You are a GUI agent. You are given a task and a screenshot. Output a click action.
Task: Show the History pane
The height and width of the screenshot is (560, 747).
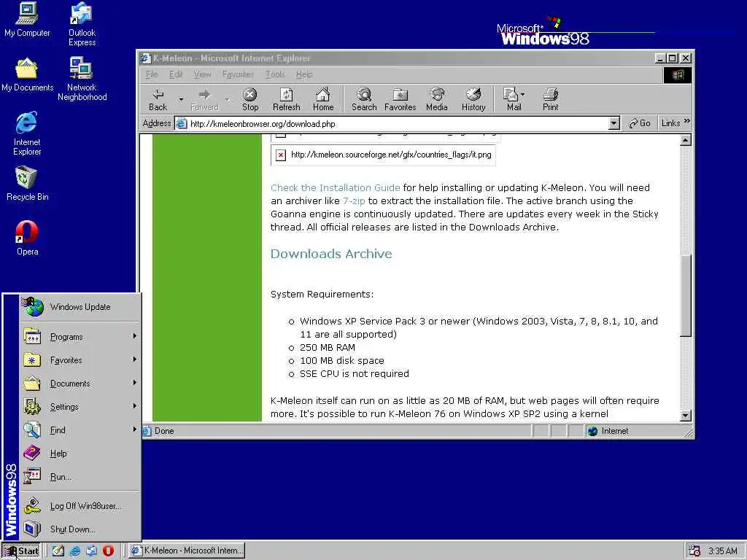(473, 99)
